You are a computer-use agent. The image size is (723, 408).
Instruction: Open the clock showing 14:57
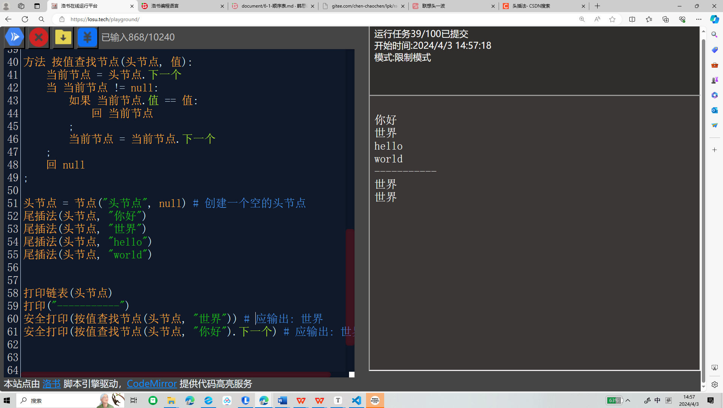pyautogui.click(x=689, y=400)
